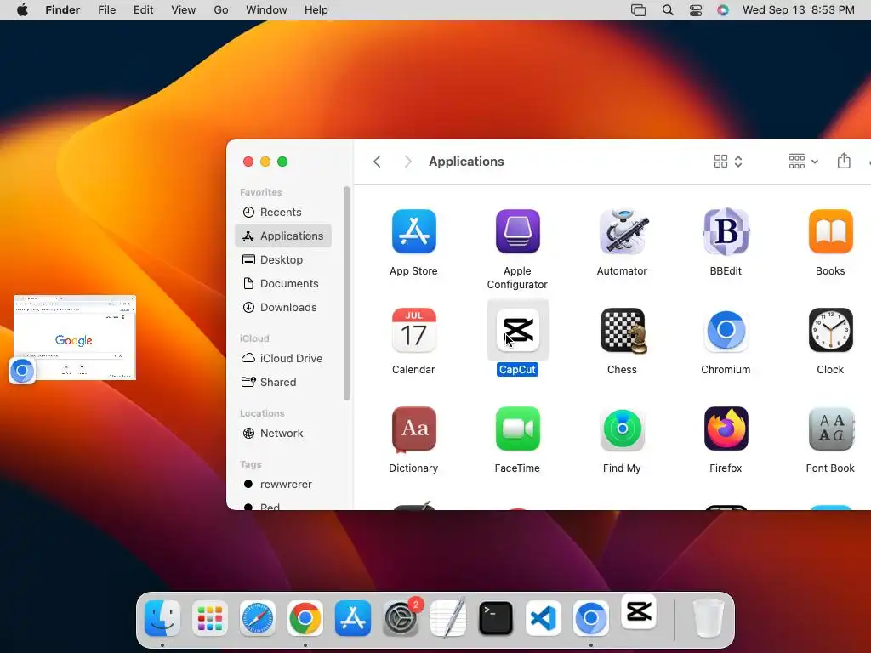Select the Firefox app icon
The image size is (871, 653).
coord(726,429)
